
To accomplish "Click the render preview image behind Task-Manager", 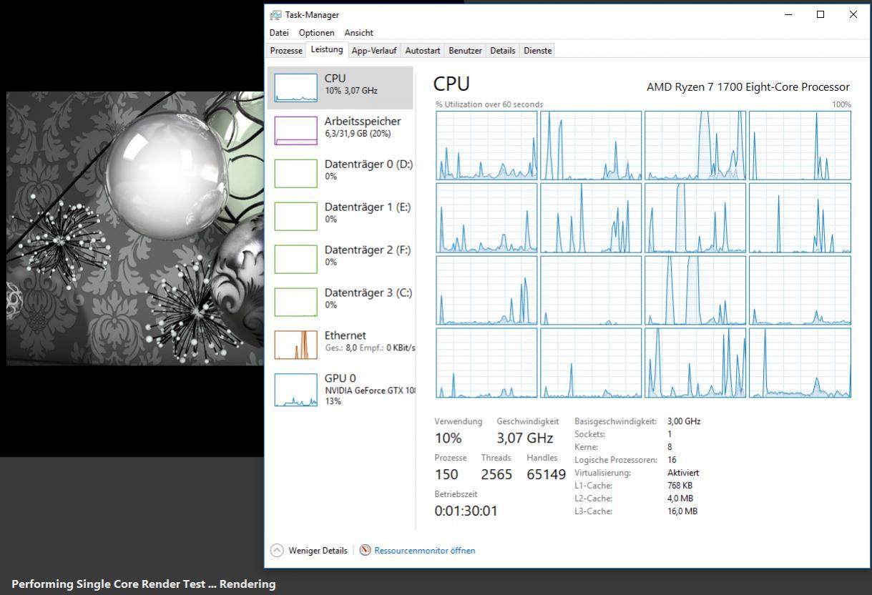I will [x=135, y=228].
